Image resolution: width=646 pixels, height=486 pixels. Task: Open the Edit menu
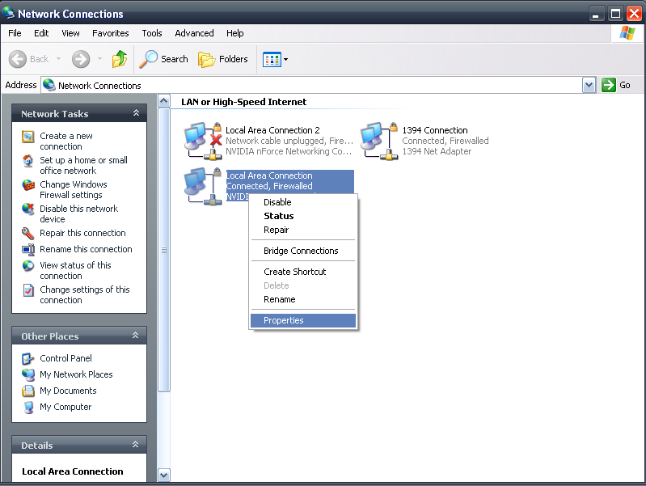pyautogui.click(x=41, y=33)
